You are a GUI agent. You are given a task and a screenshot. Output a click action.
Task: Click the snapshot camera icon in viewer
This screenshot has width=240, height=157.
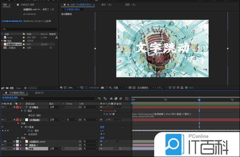102,88
